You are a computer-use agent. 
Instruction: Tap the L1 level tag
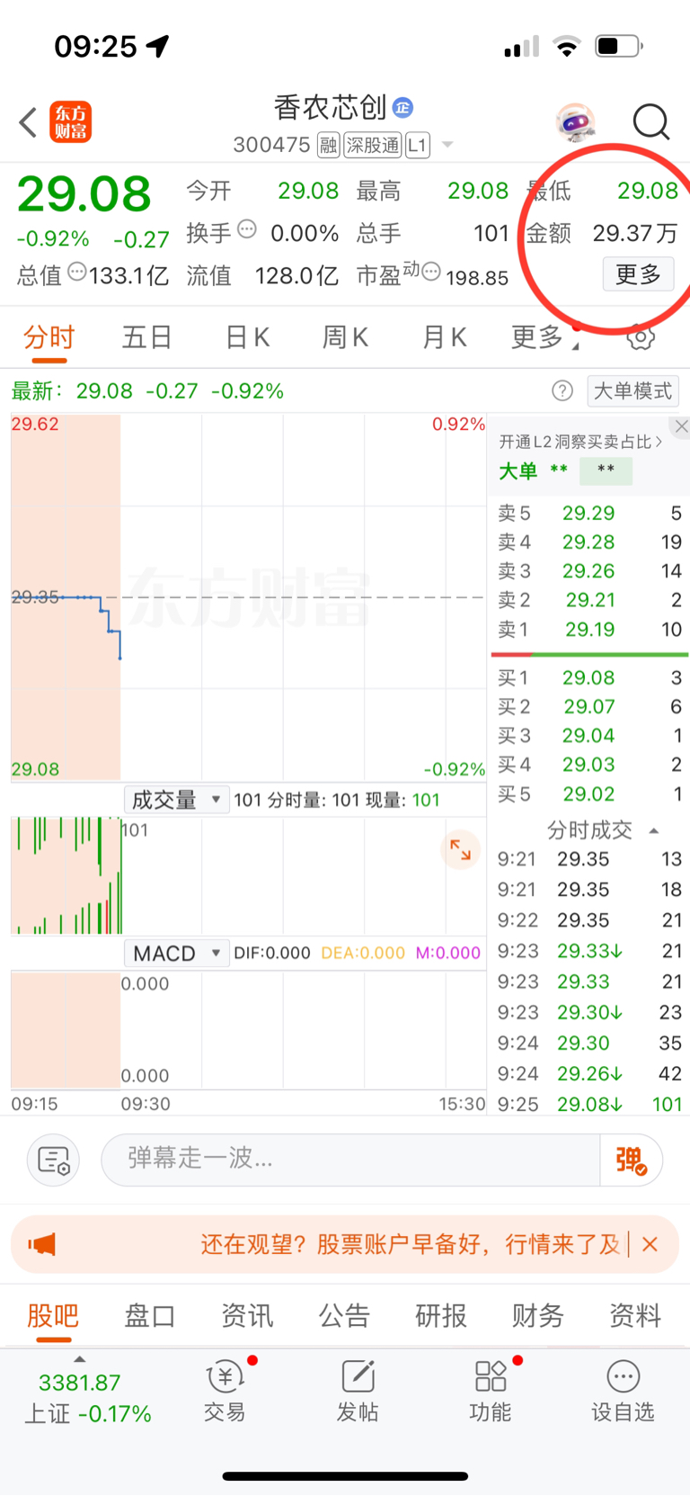point(418,145)
